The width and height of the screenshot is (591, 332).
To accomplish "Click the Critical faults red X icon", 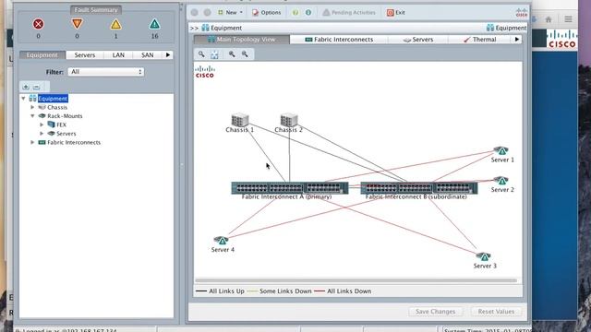I will pyautogui.click(x=38, y=24).
